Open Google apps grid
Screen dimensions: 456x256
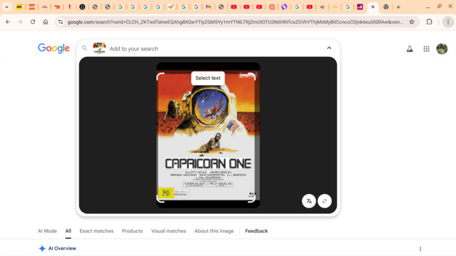tap(426, 49)
